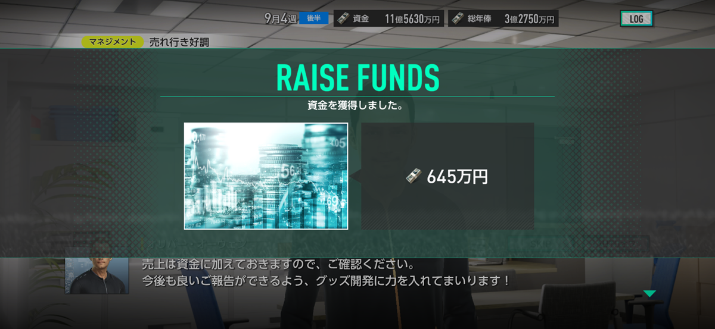Click the dialogue text to continue
The image size is (715, 329).
click(326, 272)
